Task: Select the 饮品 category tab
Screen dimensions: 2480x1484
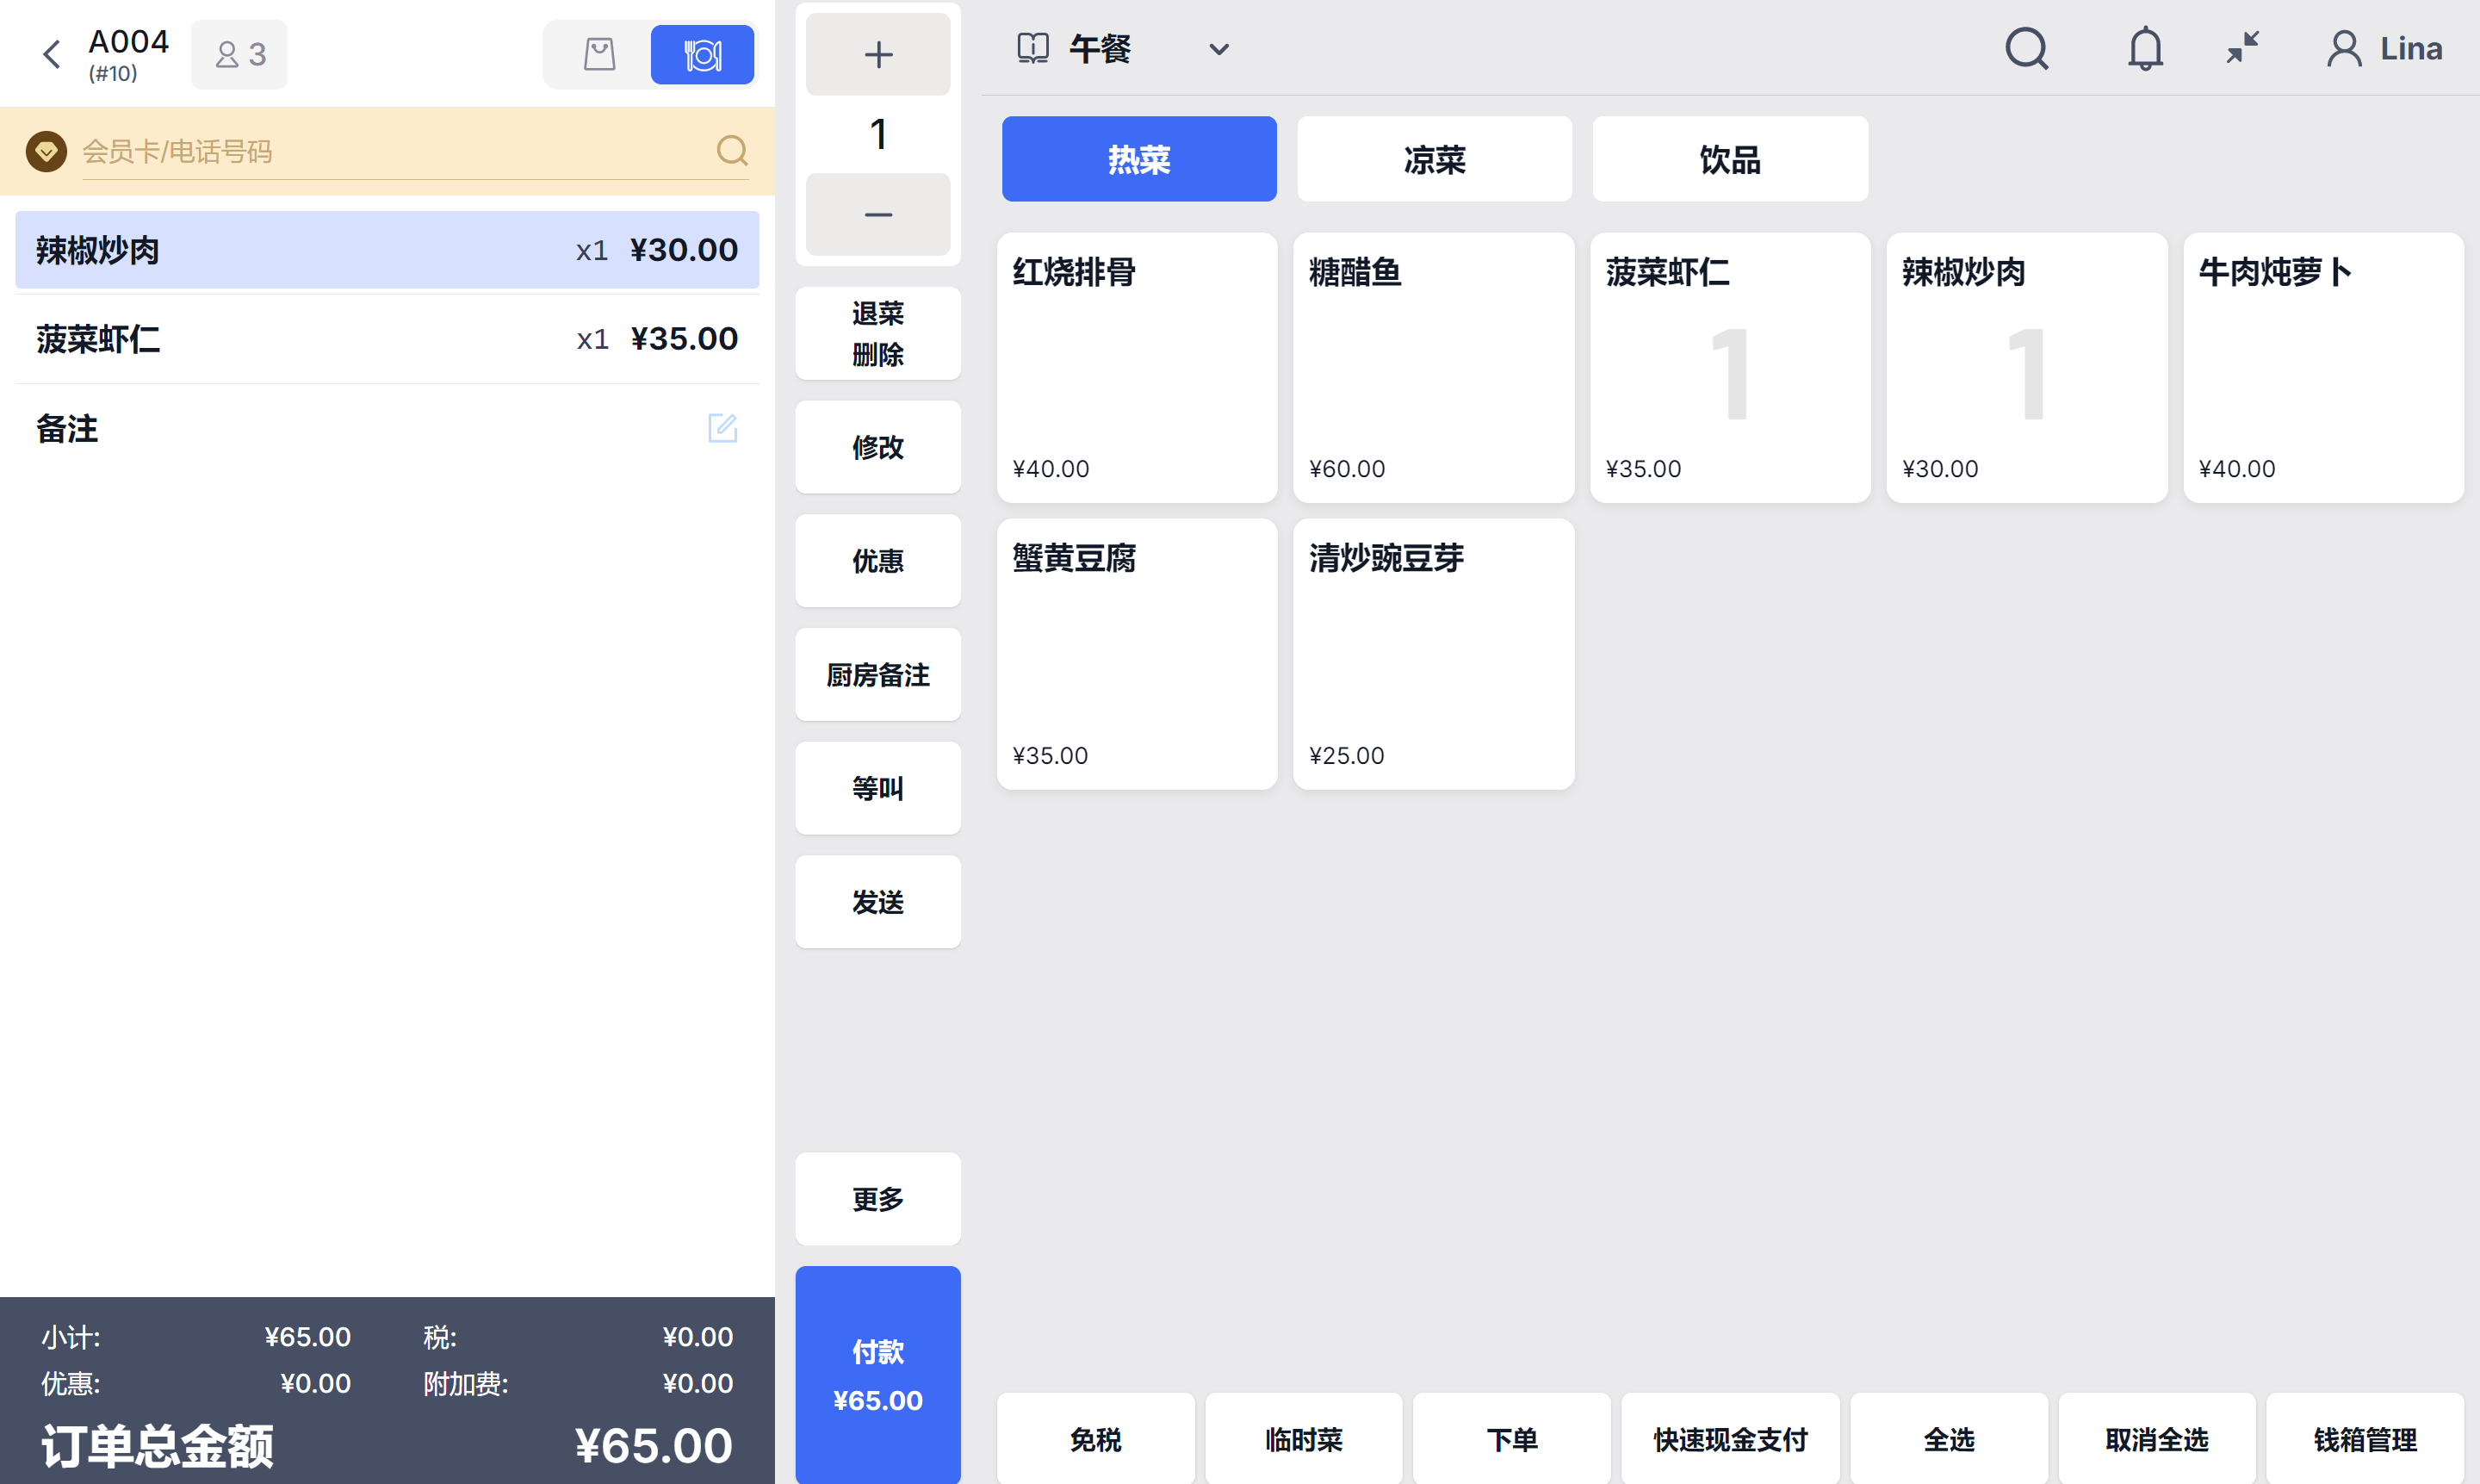Action: (1729, 159)
